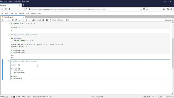This screenshot has height=98, width=174.
Task: Close the JupyterLab browser tab
Action: 20,5
